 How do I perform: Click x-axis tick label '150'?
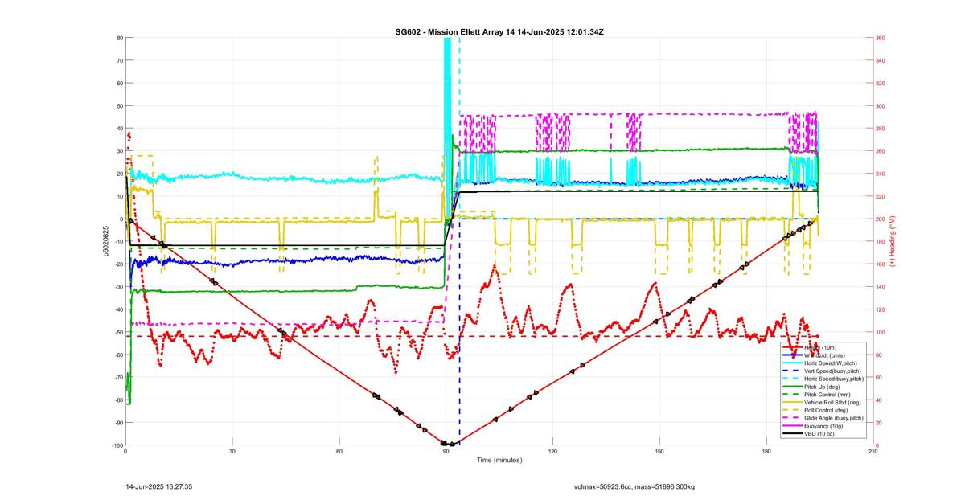[659, 452]
